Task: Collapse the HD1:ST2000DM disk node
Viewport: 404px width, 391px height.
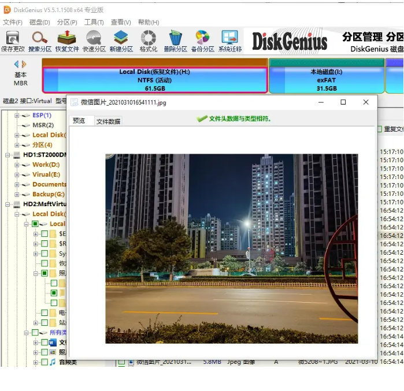Action: (8, 155)
